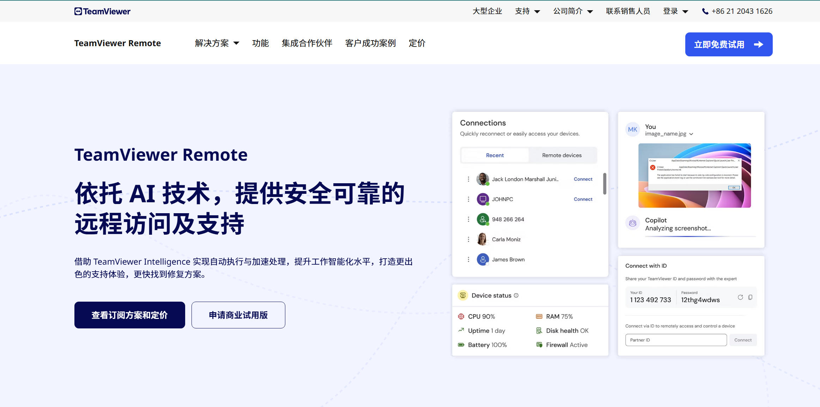
Task: Open the three-dot menu next to JOHNPC
Action: [469, 199]
